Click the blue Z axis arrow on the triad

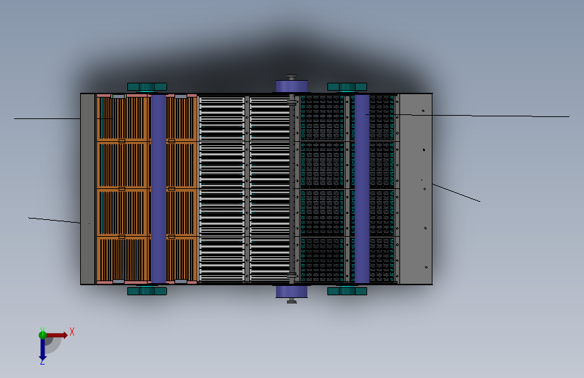(42, 349)
